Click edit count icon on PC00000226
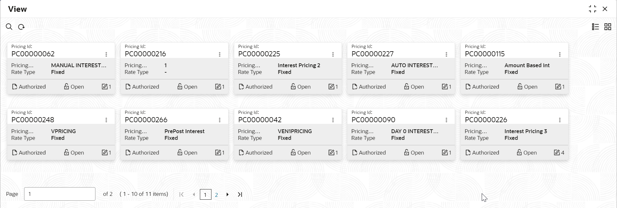The image size is (617, 208). [x=557, y=153]
